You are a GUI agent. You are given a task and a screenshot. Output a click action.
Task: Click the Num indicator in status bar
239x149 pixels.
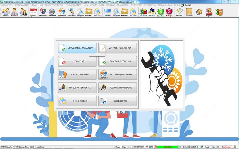tap(118, 147)
